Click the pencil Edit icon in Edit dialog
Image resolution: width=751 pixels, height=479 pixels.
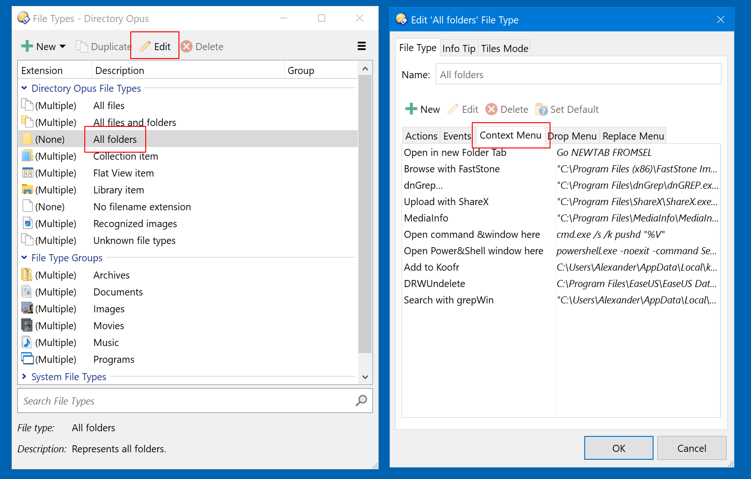coord(453,109)
